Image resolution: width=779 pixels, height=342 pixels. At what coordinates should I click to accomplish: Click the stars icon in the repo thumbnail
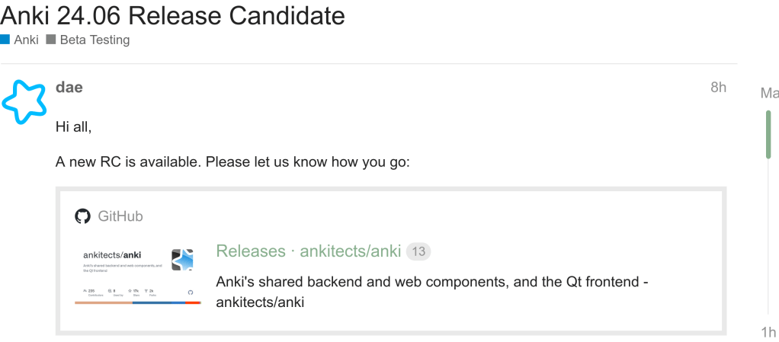coord(130,291)
